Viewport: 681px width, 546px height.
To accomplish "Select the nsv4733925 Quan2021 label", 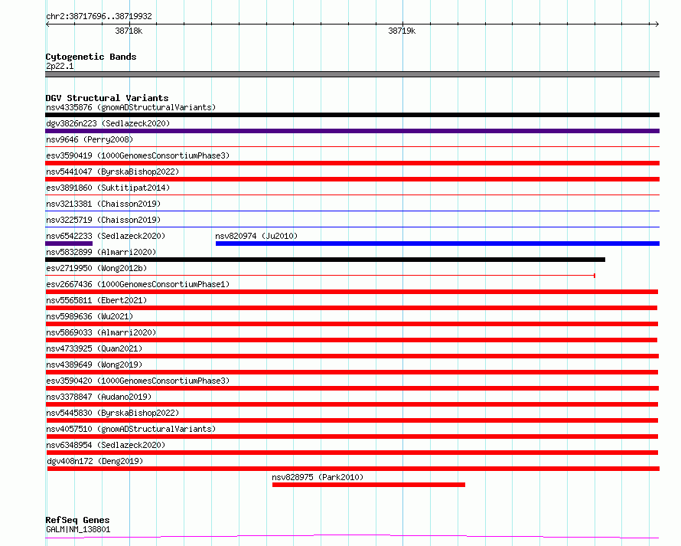I will coord(94,348).
